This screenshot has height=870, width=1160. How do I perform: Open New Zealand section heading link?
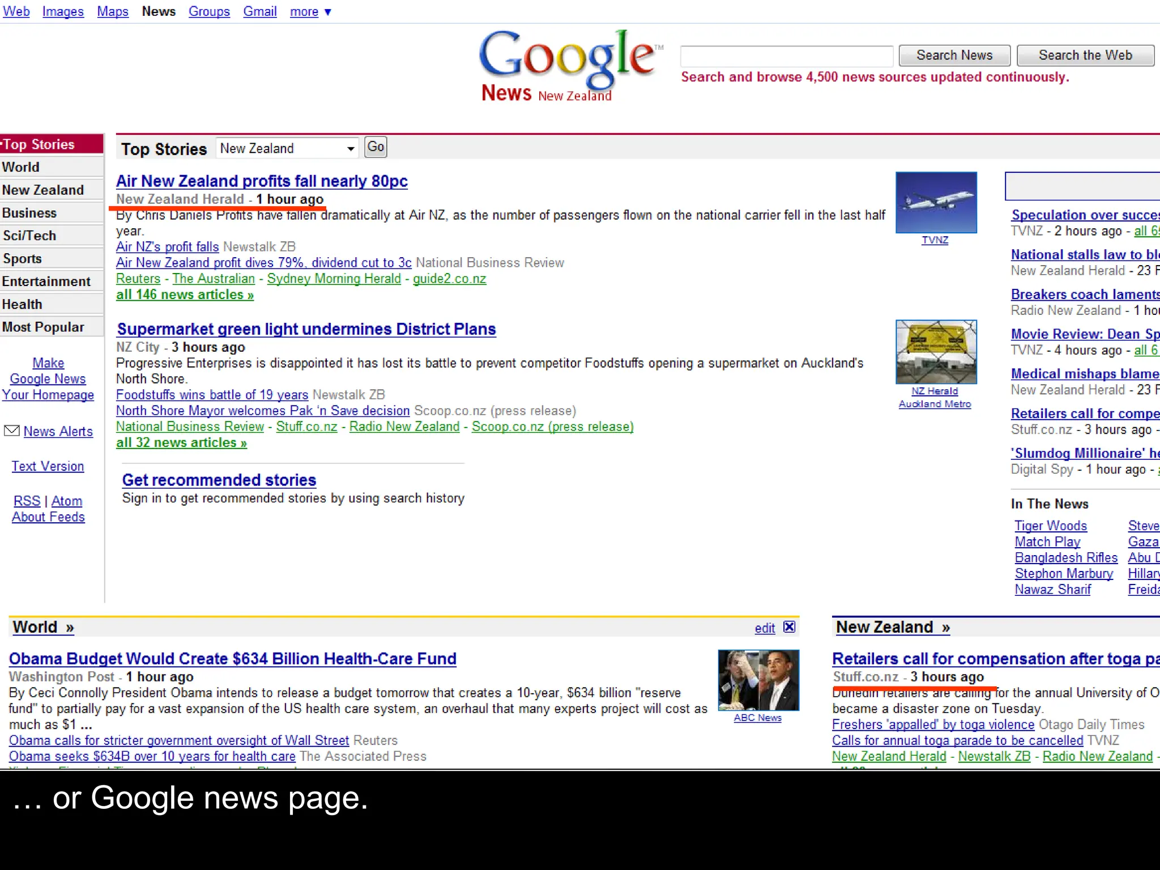coord(893,627)
